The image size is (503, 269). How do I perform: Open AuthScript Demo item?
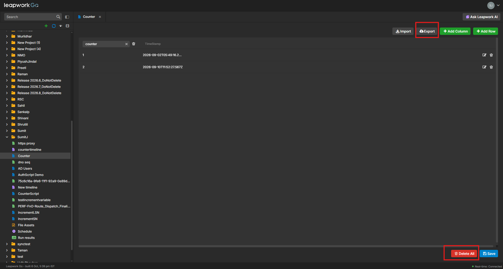(31, 175)
